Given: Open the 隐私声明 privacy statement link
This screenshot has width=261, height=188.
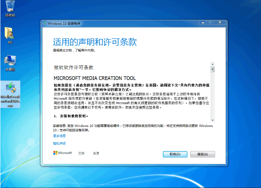Looking at the screenshot, I should tap(59, 143).
